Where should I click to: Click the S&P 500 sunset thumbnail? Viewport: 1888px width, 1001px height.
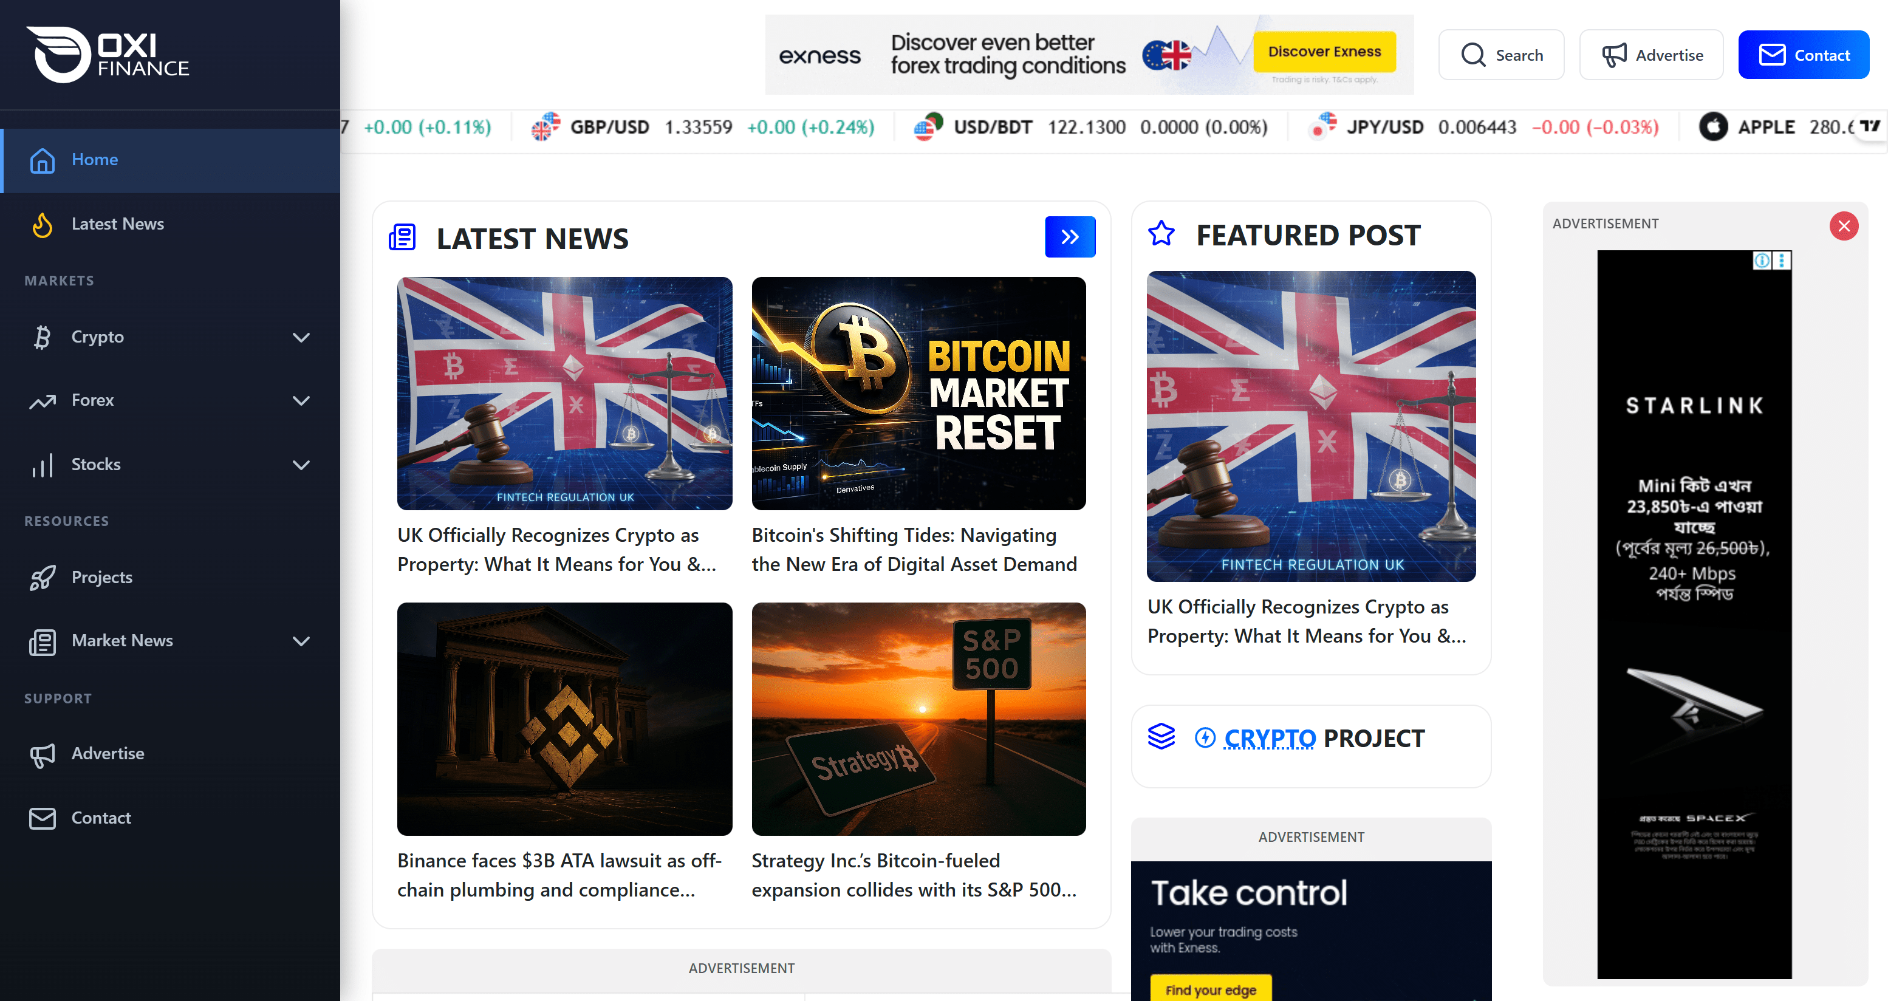pyautogui.click(x=918, y=719)
